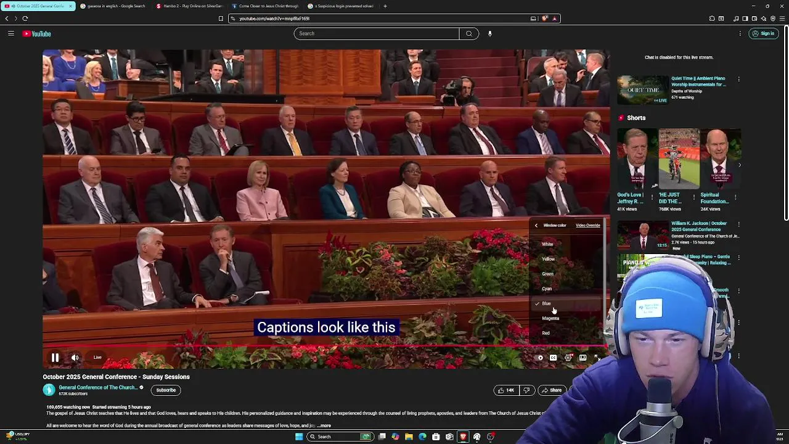The width and height of the screenshot is (789, 444).
Task: Bookmark this page from the address bar
Action: [221, 18]
